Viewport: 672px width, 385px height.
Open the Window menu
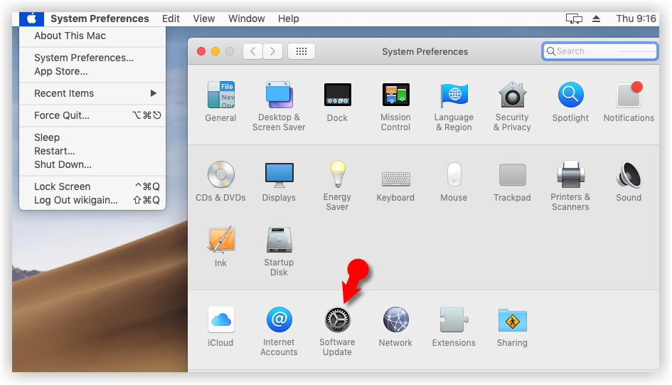click(247, 19)
